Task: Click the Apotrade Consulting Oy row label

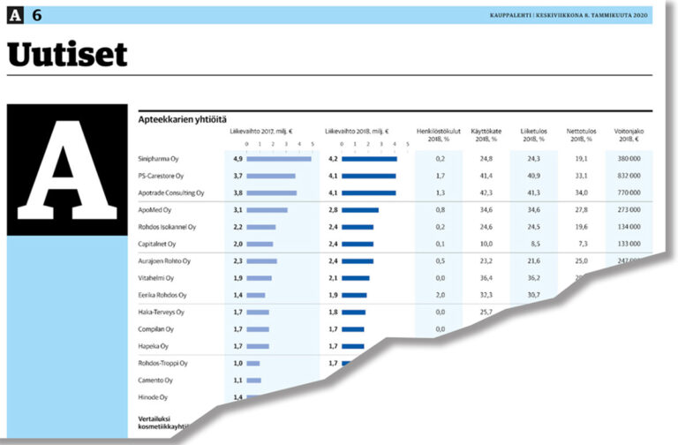Action: pyautogui.click(x=171, y=192)
